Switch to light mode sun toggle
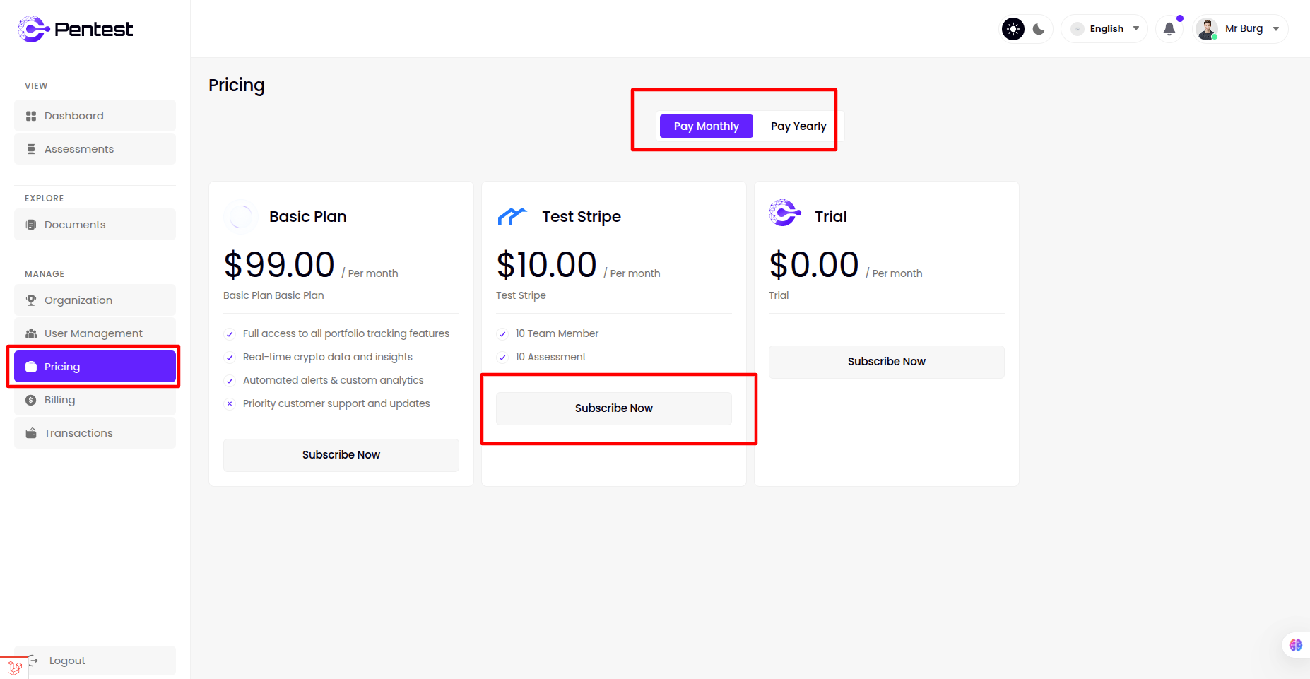Viewport: 1310px width, 679px height. (1013, 29)
